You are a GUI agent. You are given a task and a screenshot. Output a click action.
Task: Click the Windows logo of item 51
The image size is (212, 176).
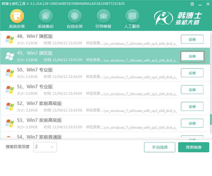pyautogui.click(x=10, y=90)
